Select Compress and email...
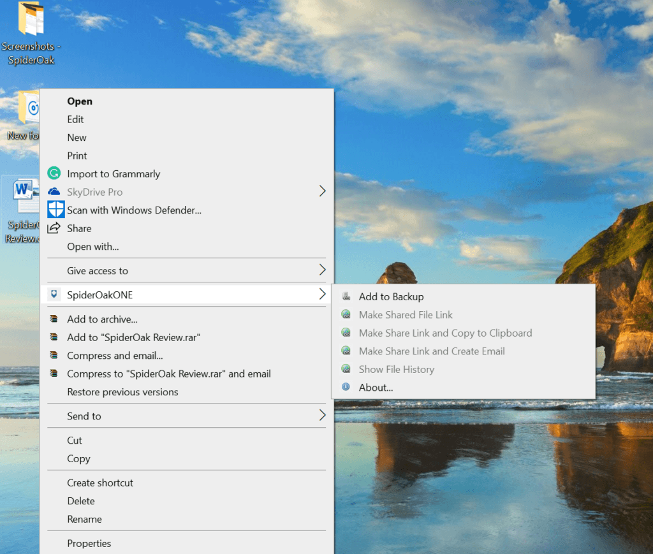The height and width of the screenshot is (554, 653). (x=187, y=356)
